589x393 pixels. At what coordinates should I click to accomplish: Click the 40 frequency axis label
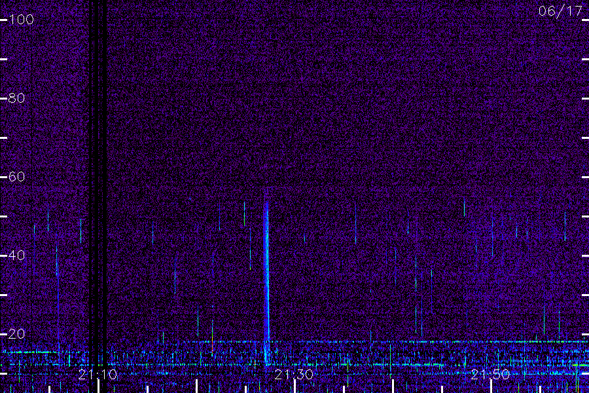pyautogui.click(x=17, y=255)
